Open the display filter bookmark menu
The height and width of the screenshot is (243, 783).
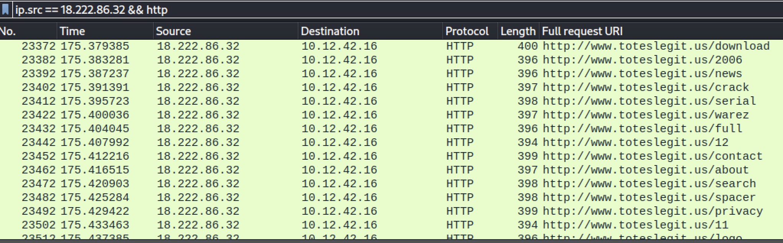point(5,10)
